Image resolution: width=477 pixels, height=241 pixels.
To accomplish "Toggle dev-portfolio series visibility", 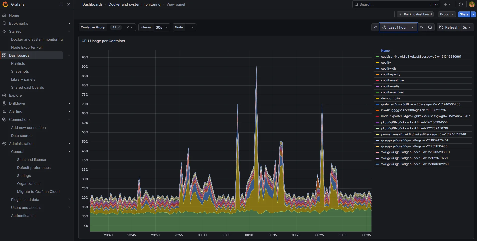I will 390,98.
